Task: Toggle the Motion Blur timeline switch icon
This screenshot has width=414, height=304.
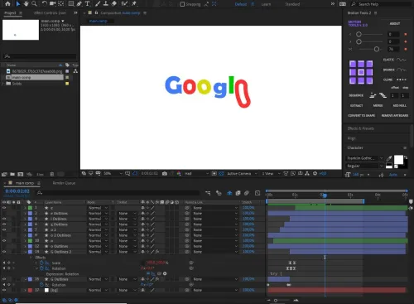Action: coord(247,193)
